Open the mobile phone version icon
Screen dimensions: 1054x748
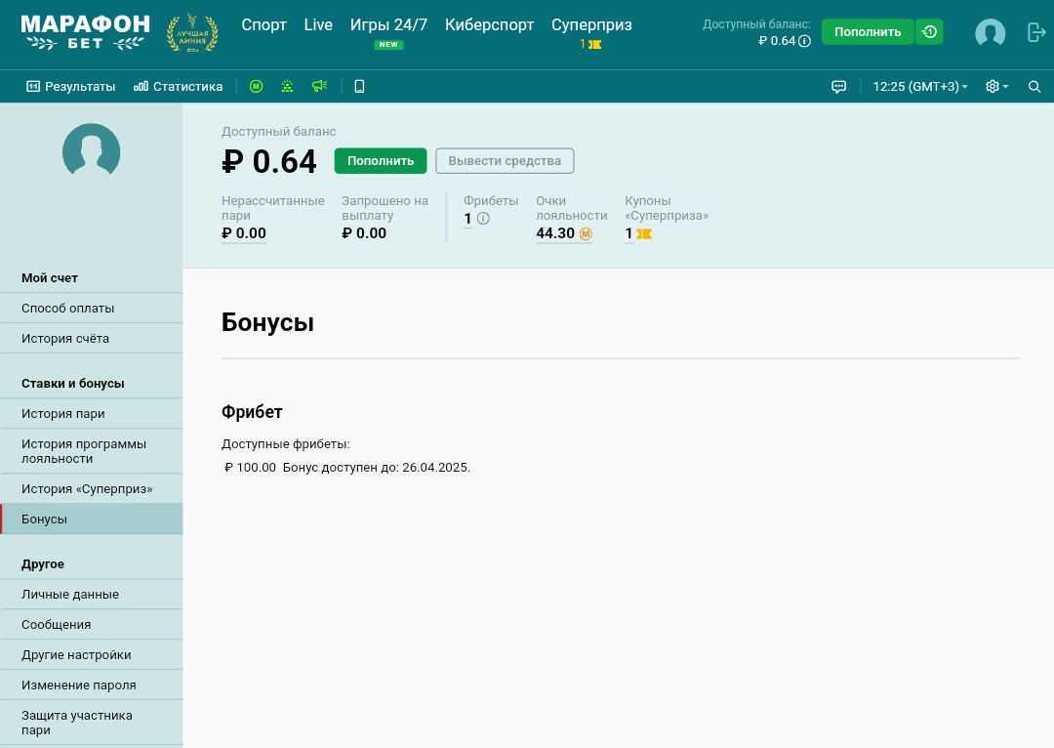(x=359, y=86)
